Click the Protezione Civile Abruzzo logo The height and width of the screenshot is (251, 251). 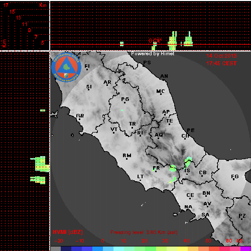[66, 67]
